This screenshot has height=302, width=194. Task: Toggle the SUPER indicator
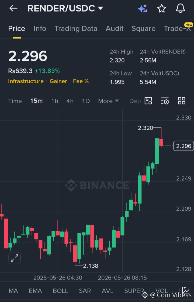click(x=134, y=291)
